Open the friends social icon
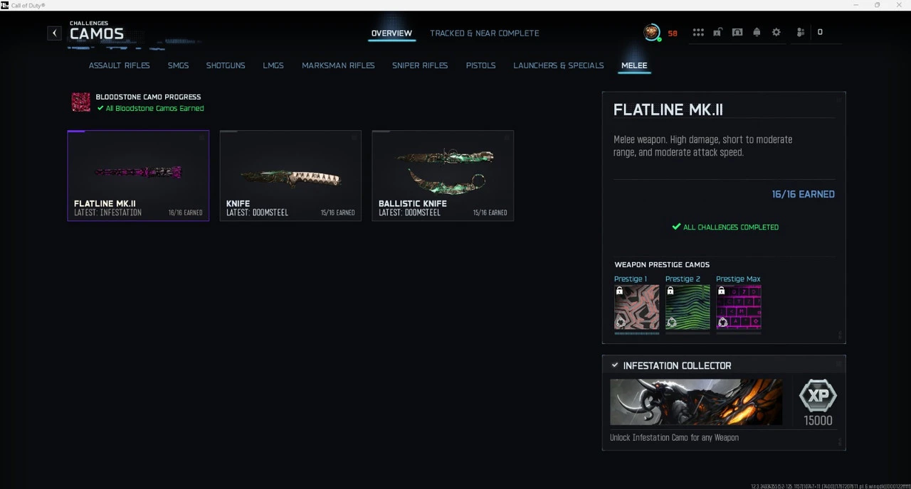911x489 pixels. [801, 33]
